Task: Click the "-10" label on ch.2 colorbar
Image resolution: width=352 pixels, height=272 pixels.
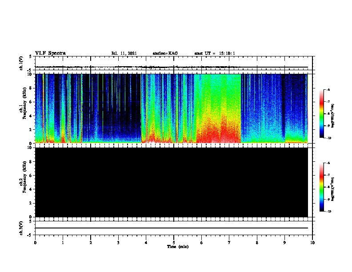Action: click(328, 211)
